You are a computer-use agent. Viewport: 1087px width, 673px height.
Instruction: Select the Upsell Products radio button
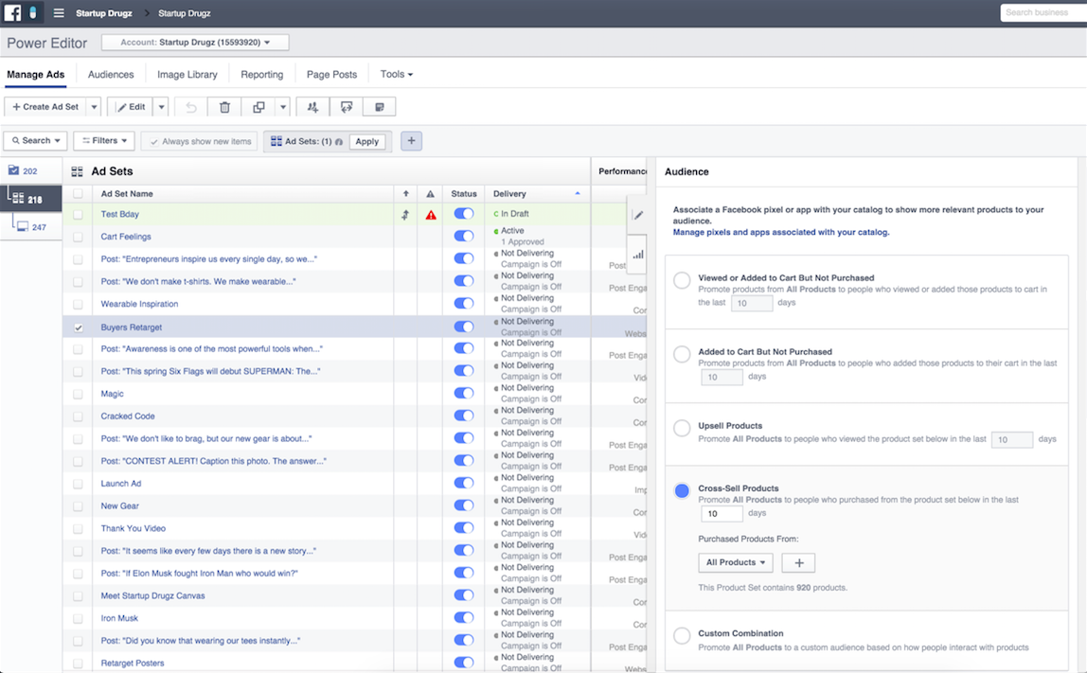coord(682,429)
